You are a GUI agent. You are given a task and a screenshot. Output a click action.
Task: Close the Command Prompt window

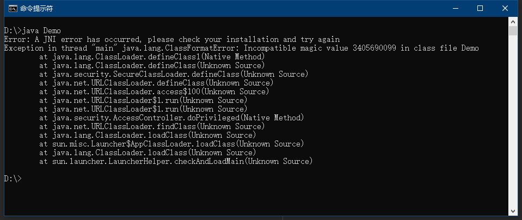click(x=505, y=9)
